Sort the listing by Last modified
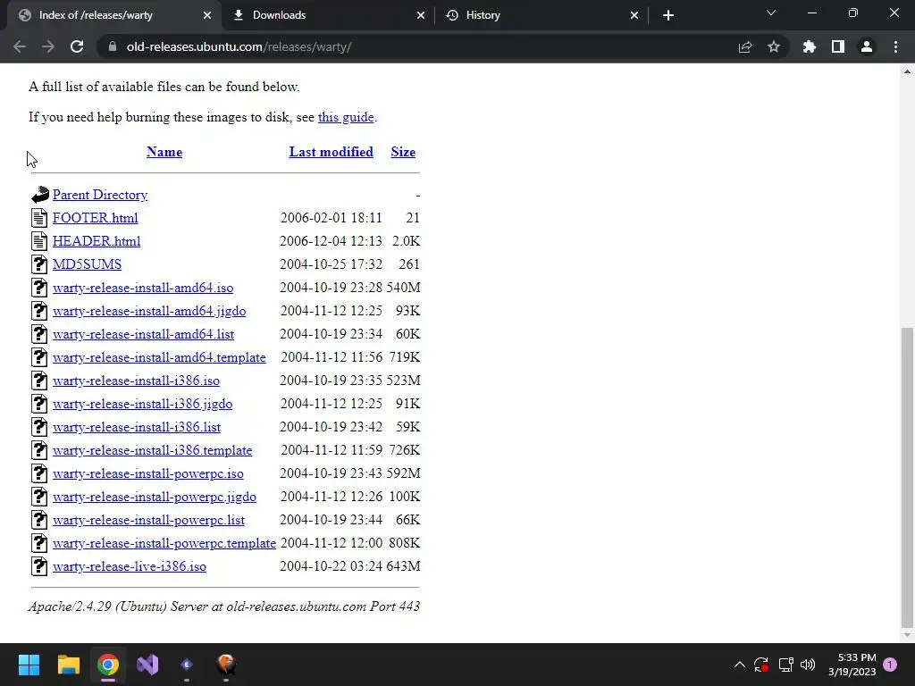The width and height of the screenshot is (915, 686). pyautogui.click(x=331, y=152)
